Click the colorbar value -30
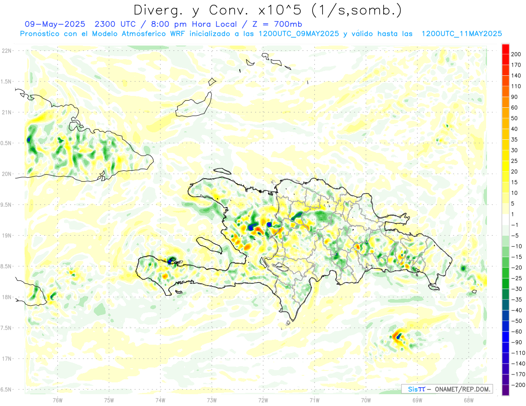Screen dimensions: 526x406 point(516,289)
